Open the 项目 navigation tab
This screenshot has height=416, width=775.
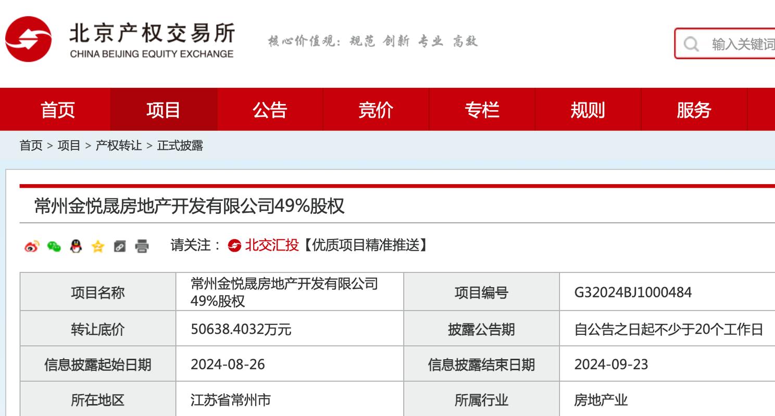[164, 109]
